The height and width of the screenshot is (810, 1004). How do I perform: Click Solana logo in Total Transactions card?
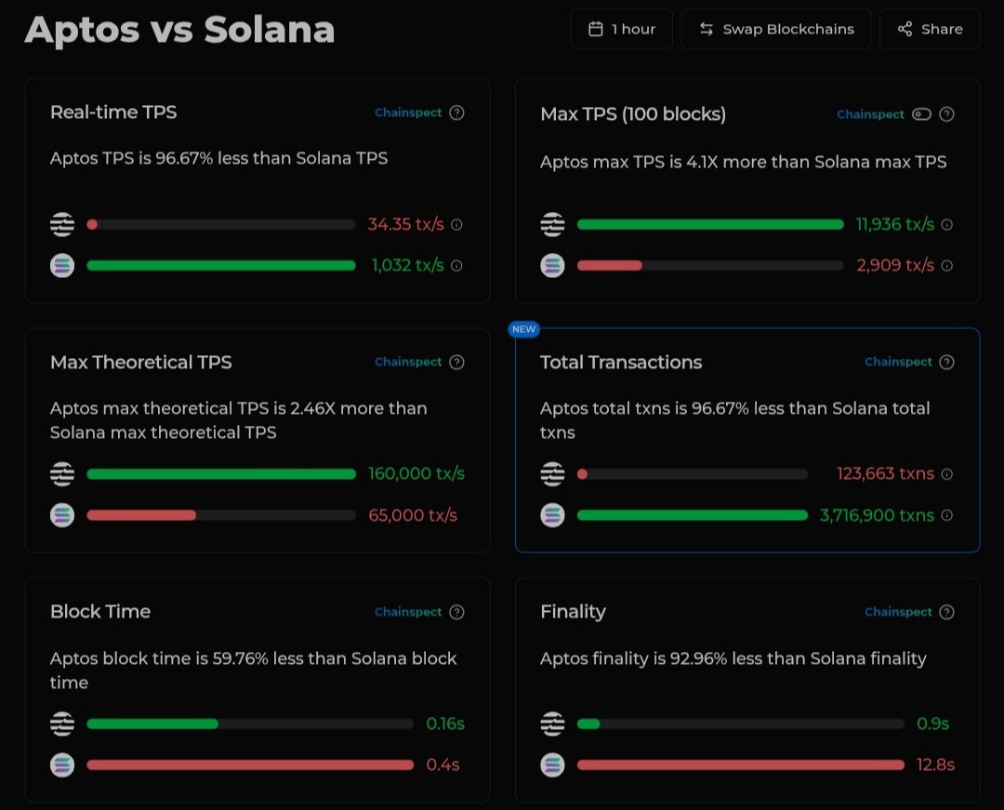[x=552, y=515]
